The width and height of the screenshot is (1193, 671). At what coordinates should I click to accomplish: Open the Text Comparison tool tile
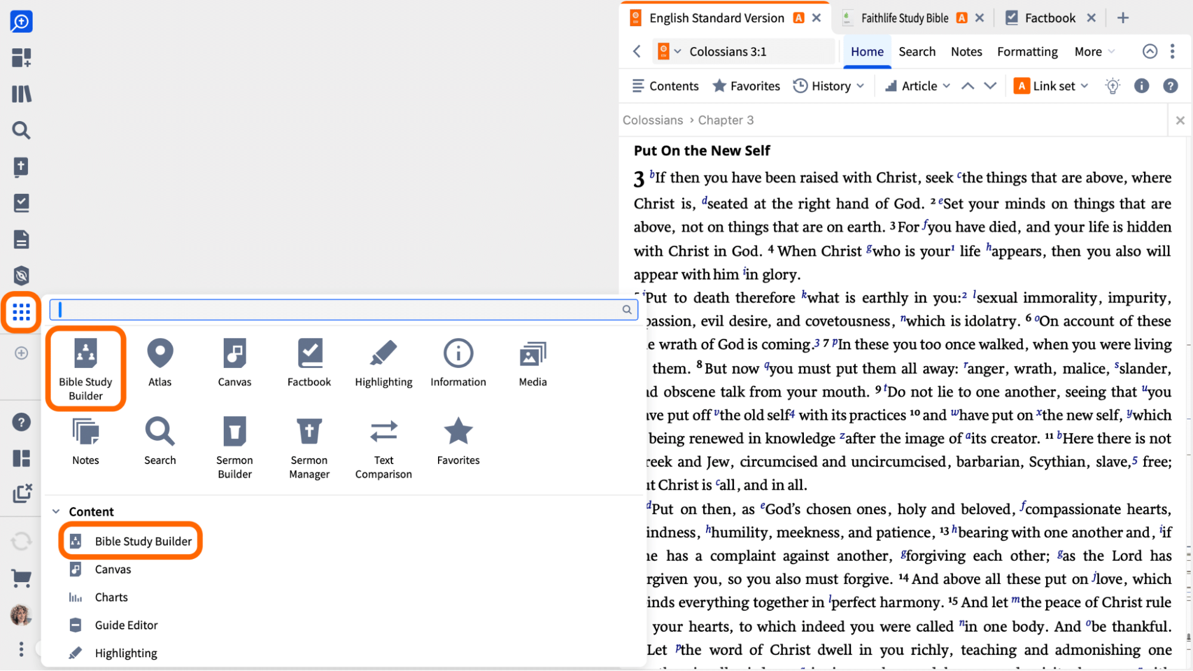click(x=384, y=448)
